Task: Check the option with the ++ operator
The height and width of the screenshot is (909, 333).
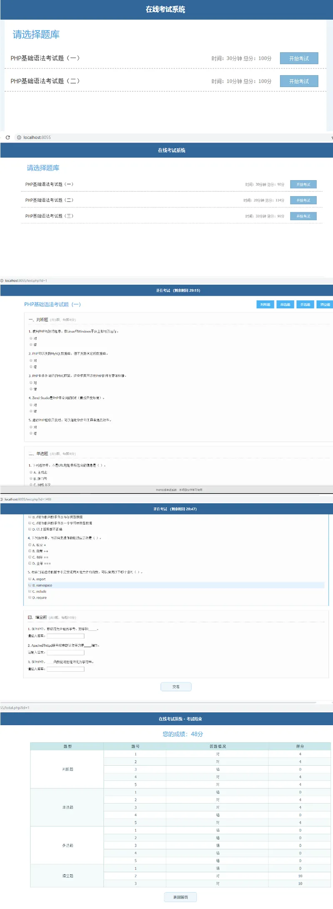Action: coord(30,551)
